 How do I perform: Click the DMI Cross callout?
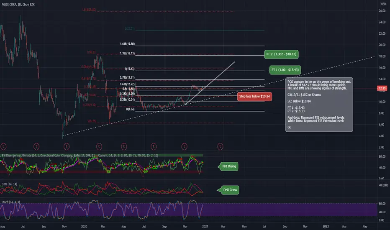228,190
